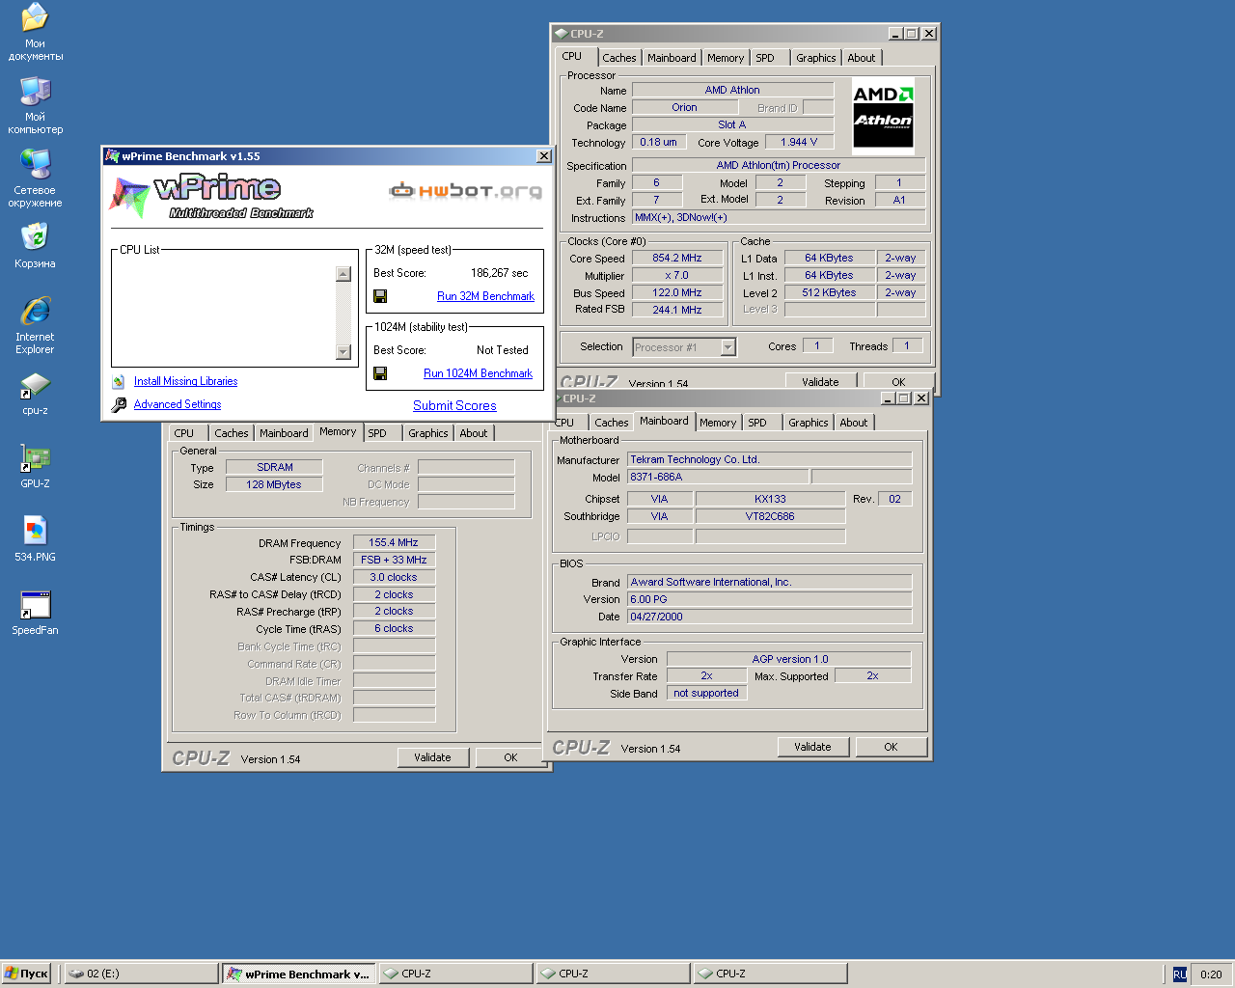The image size is (1235, 988).
Task: Click the first CPU-Z taskbar button
Action: [454, 974]
